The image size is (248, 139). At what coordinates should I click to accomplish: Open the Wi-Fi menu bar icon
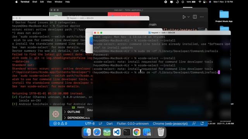200,2
